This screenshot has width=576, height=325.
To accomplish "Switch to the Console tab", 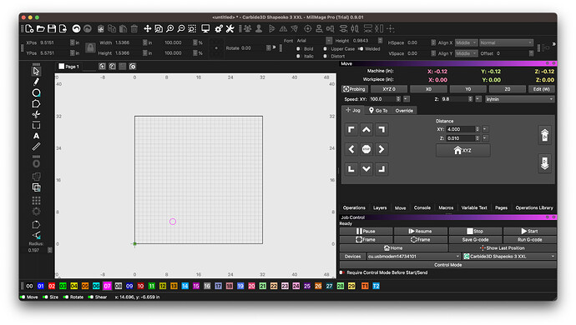I will (x=422, y=207).
